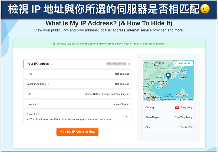The height and width of the screenshot is (152, 218).
Task: Click the Google logo on the map
Action: pos(150,99)
